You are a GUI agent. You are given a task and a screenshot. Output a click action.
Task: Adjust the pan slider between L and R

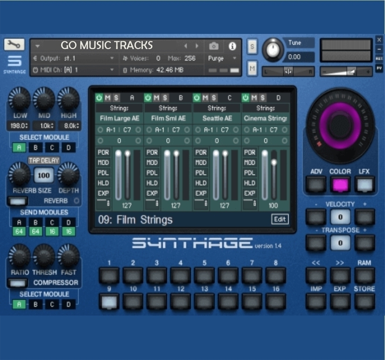click(288, 72)
